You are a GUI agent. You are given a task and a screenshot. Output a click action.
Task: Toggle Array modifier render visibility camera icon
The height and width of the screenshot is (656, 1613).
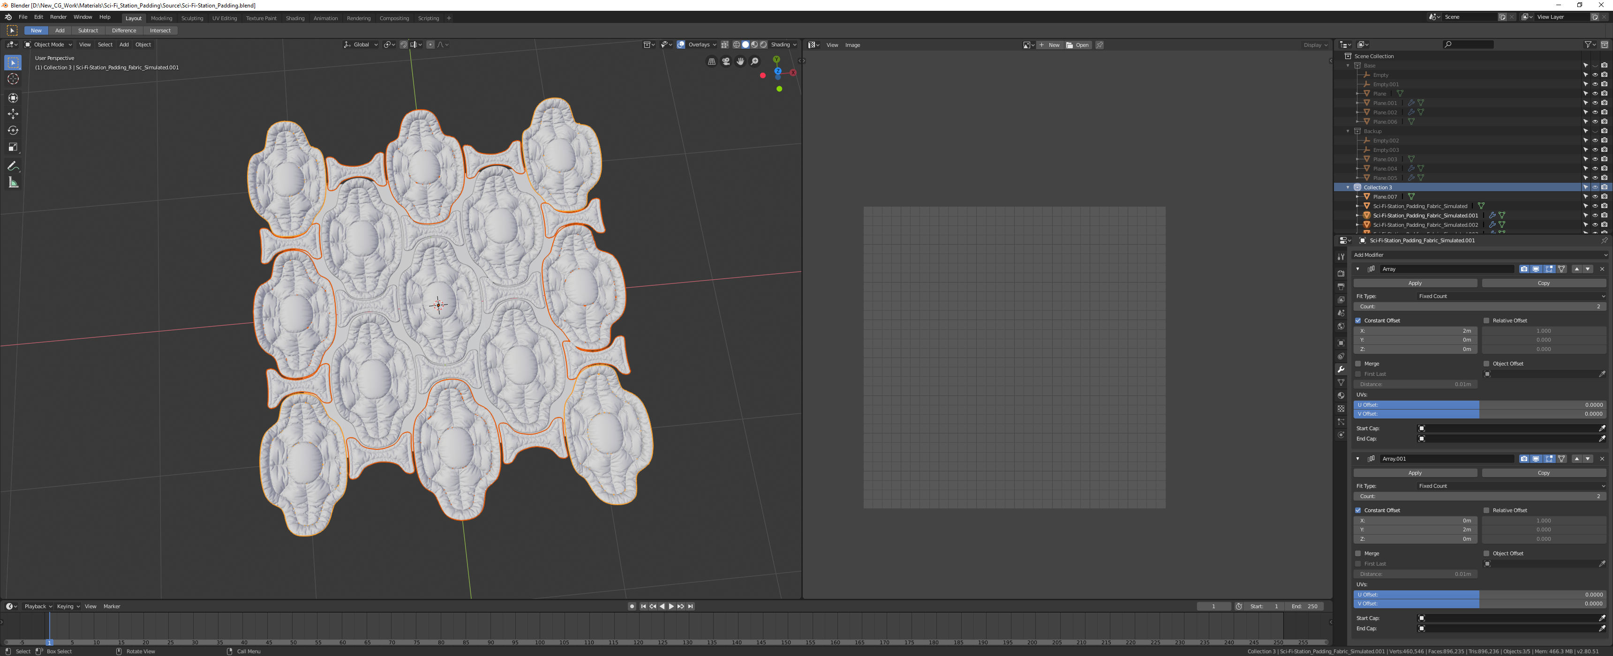1523,269
